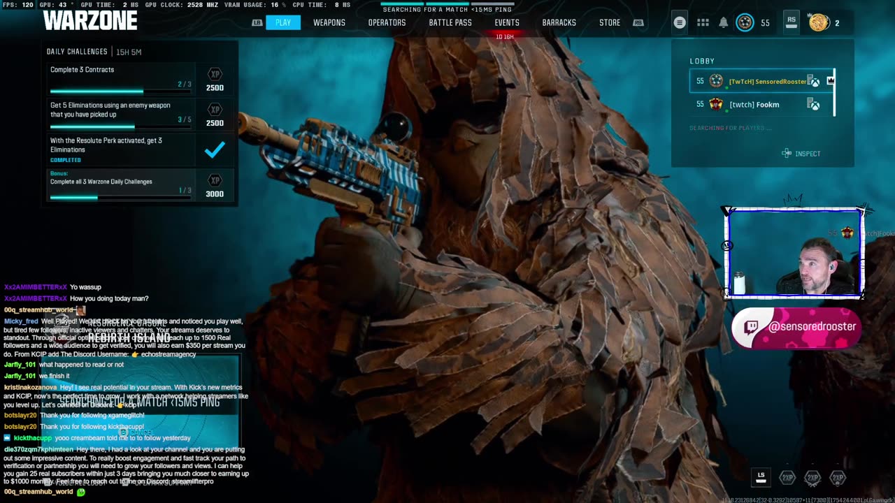Click the XP icon for bonus challenge

(215, 180)
